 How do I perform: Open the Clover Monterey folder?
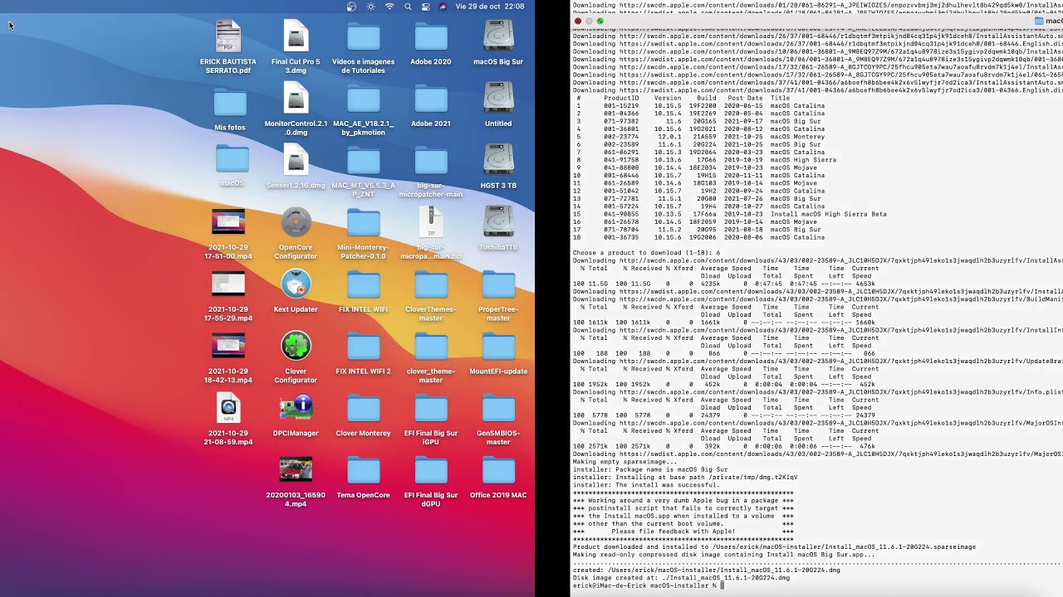click(x=363, y=409)
